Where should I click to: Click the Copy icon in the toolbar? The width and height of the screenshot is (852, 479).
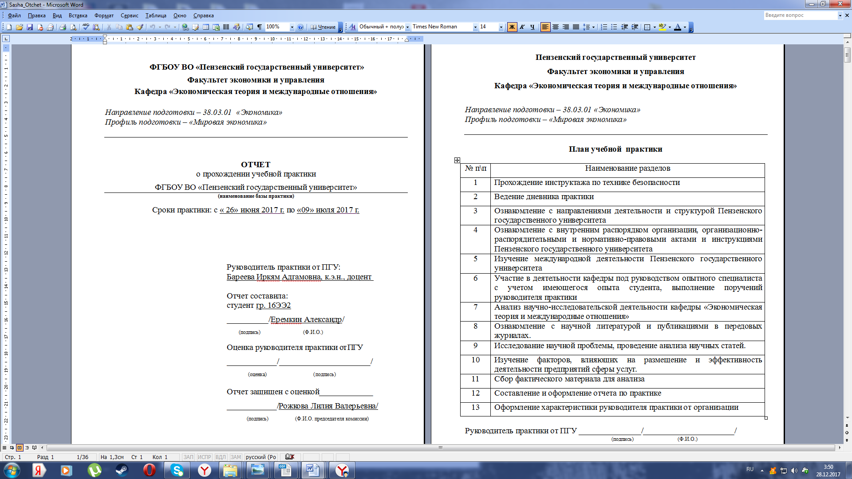(119, 27)
